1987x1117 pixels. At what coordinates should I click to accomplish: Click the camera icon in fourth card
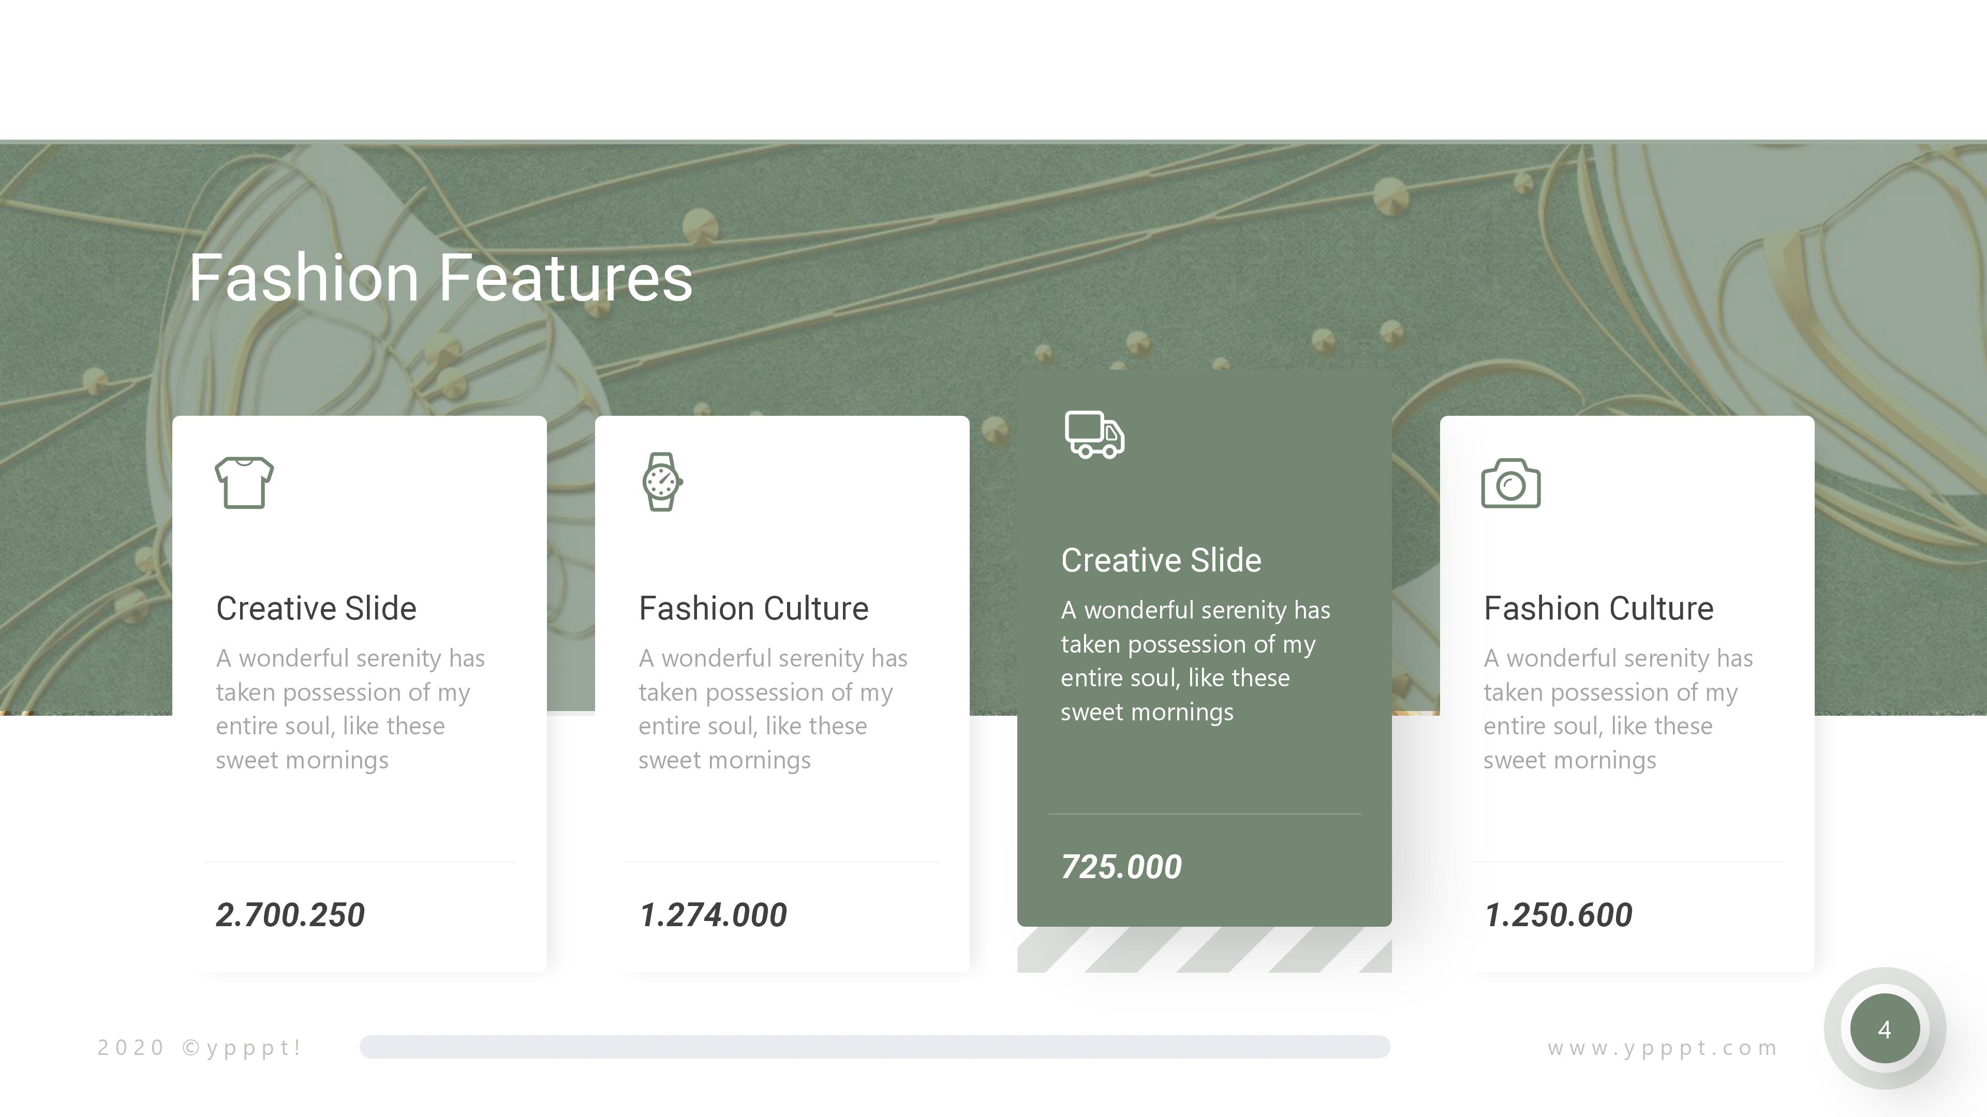(x=1510, y=484)
